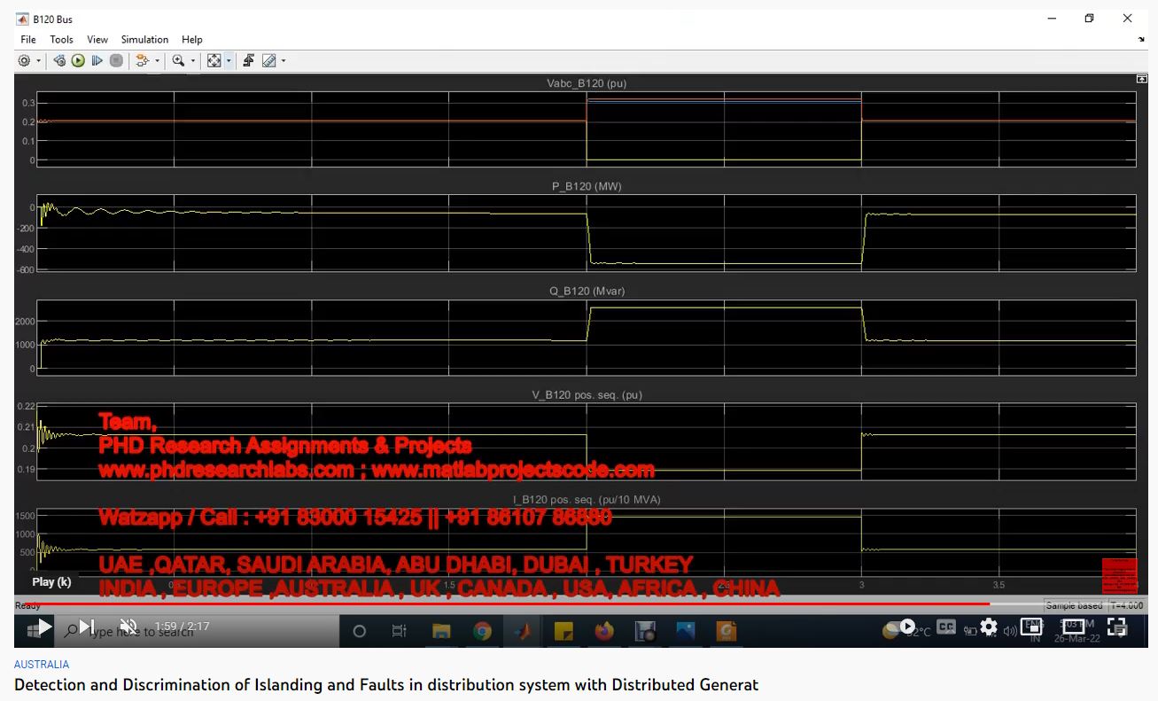Select the Zoom magnifier tool
Image resolution: width=1158 pixels, height=701 pixels.
178,61
